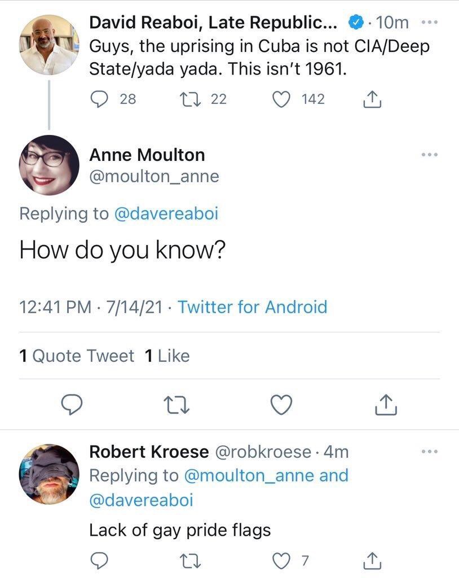View who liked via 1 Like
This screenshot has width=459, height=578.
[167, 356]
